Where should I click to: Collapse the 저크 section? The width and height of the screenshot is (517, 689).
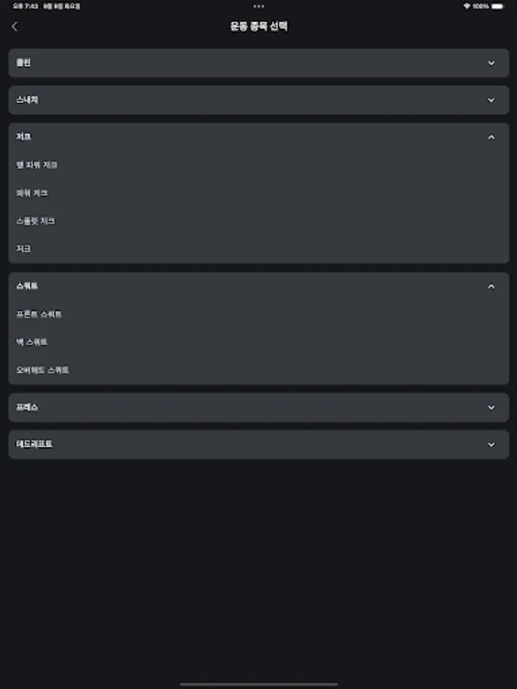(258, 136)
